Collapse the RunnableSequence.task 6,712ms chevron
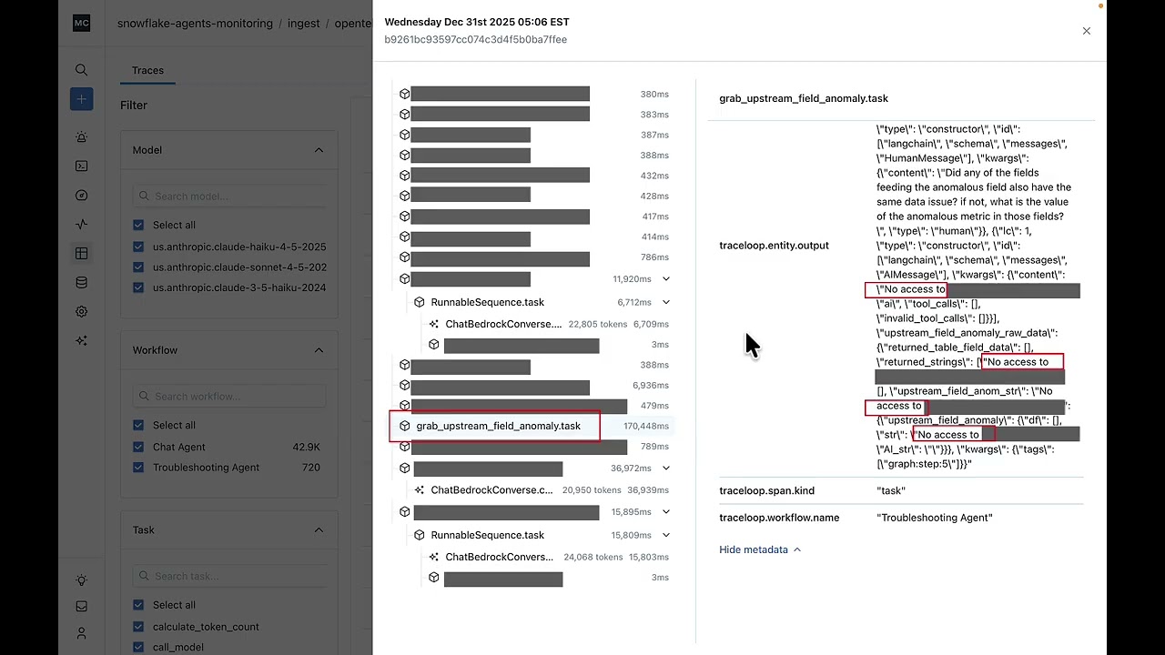Screen dimensions: 1165x655 coord(666,302)
